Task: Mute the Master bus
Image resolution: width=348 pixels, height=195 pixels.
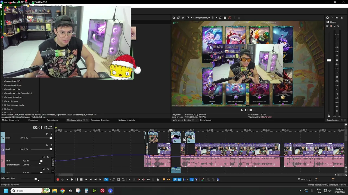Action: point(334,26)
